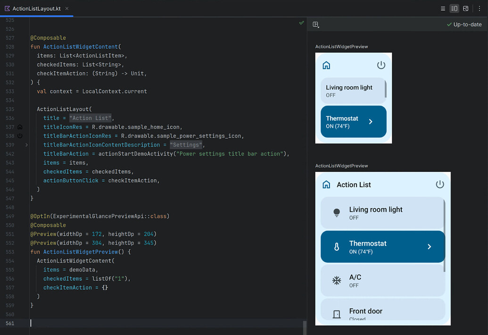Image resolution: width=488 pixels, height=335 pixels.
Task: Click the thermostat icon on the blue Thermostat row
Action: coord(336,246)
